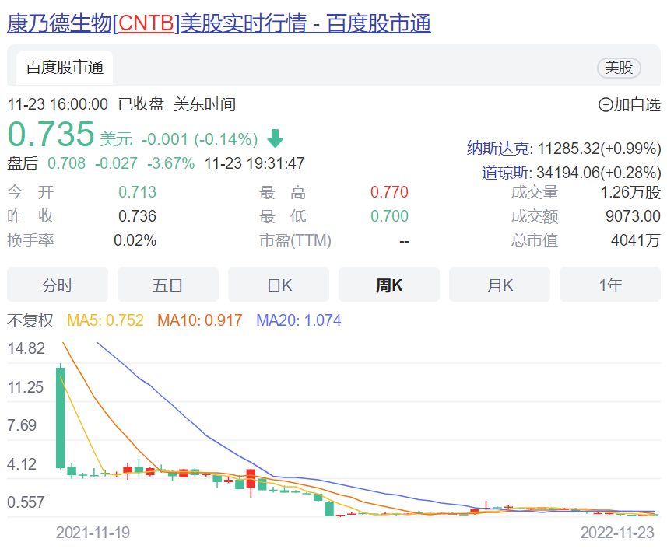Click the 不复权 adjustment option
667x549 pixels.
pyautogui.click(x=30, y=320)
